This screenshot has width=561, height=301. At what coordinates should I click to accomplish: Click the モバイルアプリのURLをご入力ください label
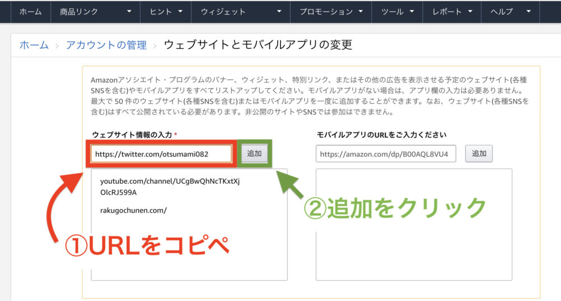(x=381, y=135)
